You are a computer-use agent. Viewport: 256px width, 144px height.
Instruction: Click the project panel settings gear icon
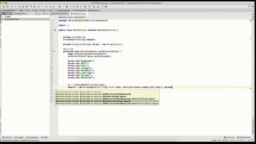click(44, 14)
